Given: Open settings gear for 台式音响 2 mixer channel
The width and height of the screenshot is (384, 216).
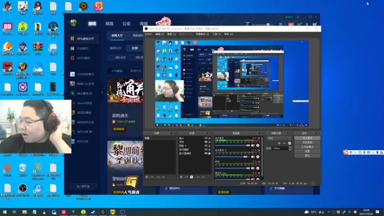Looking at the screenshot, I should pos(258,157).
